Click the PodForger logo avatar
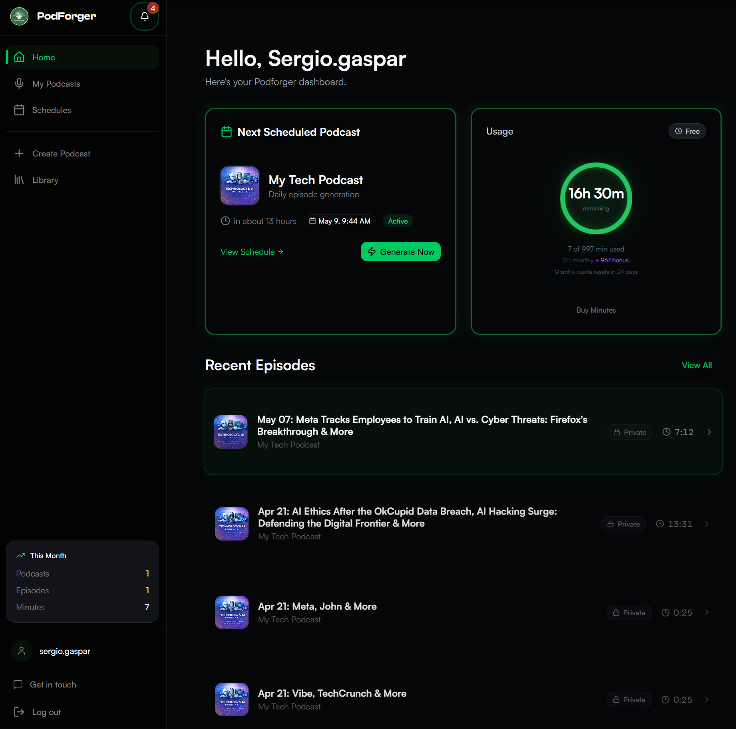The width and height of the screenshot is (736, 729). coord(19,16)
